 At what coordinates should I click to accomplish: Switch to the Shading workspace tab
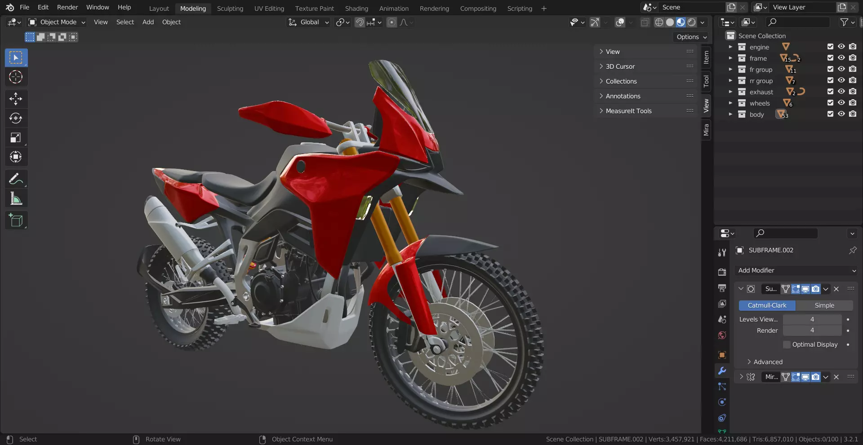pos(356,8)
